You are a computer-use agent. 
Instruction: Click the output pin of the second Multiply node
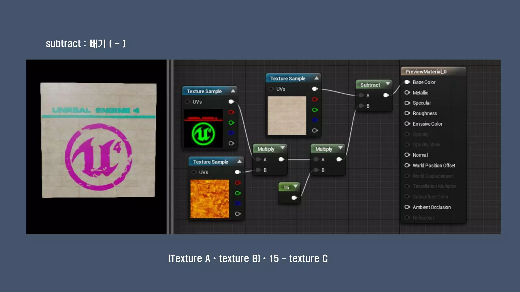339,159
